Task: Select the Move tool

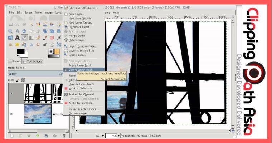Action: tap(24, 31)
